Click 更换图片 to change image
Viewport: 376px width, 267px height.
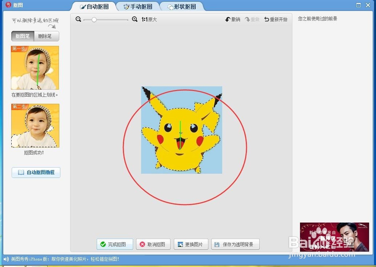[191, 244]
